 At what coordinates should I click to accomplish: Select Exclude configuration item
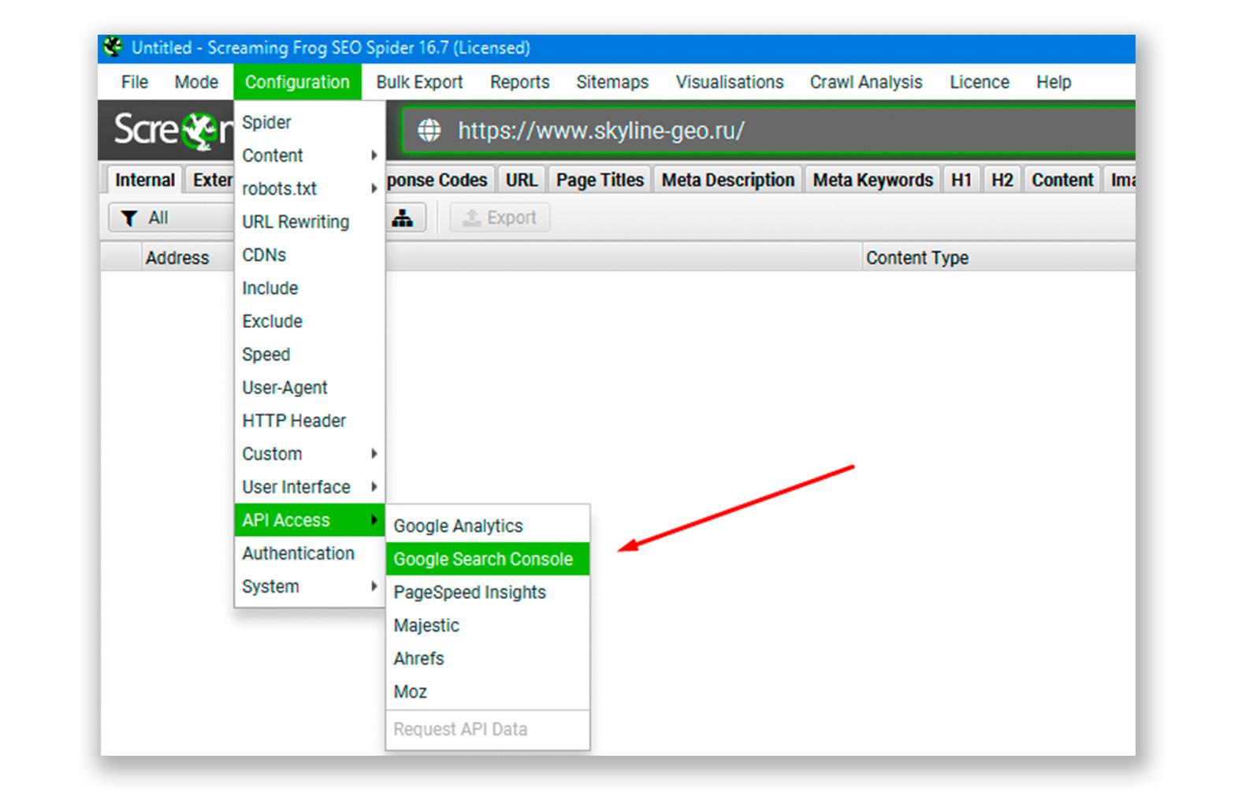(x=310, y=321)
